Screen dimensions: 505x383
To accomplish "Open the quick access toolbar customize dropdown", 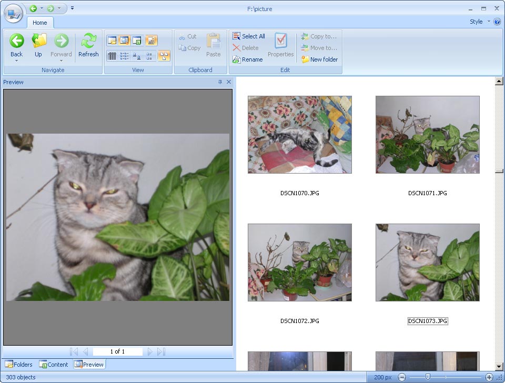I will 73,8.
